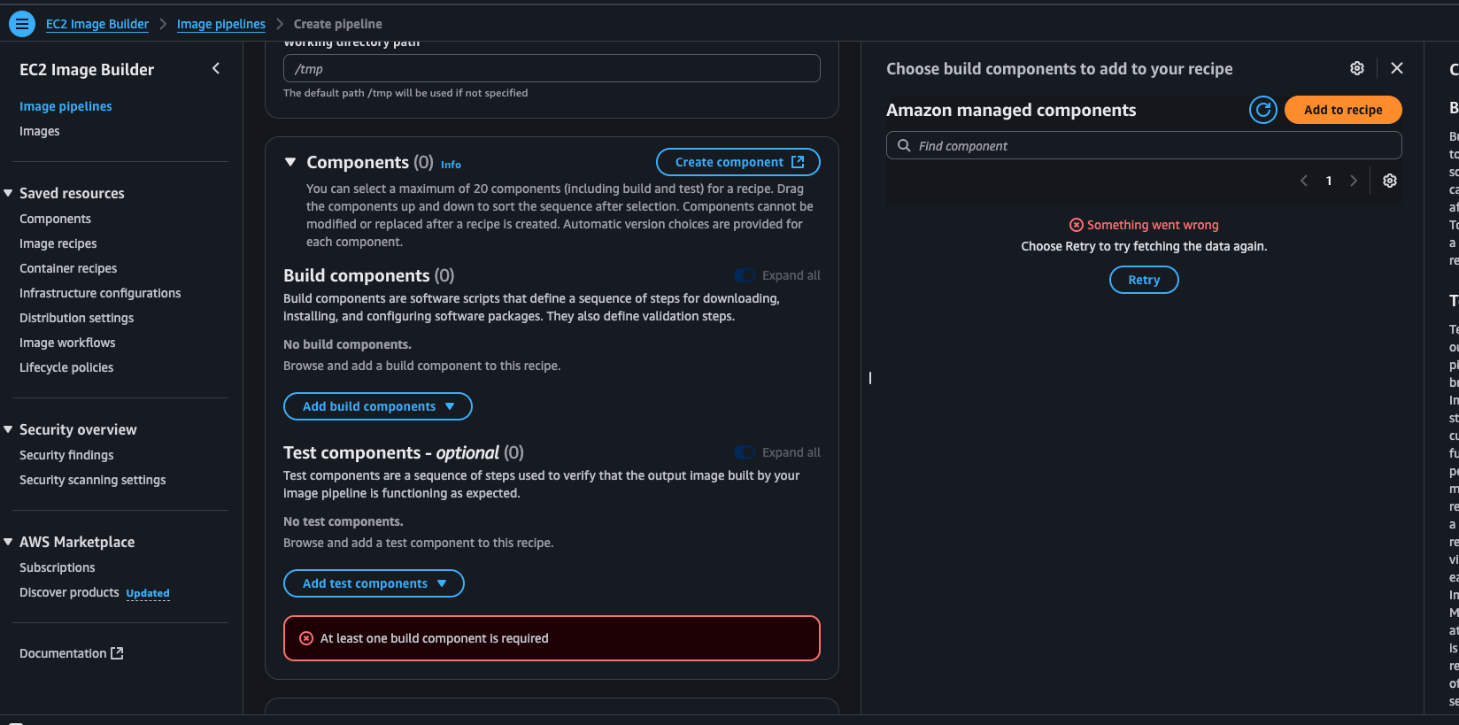Open Discover products page

[69, 592]
